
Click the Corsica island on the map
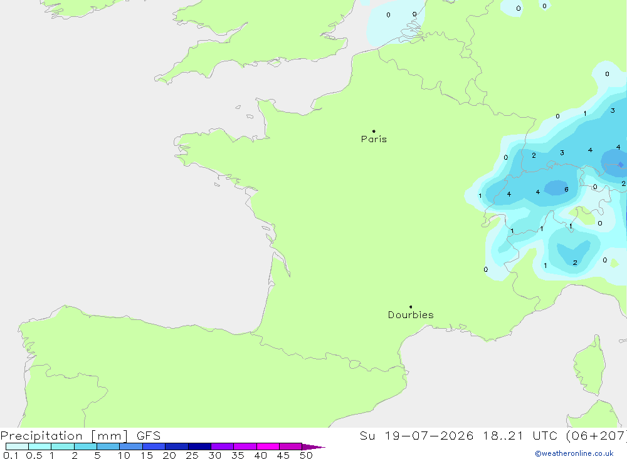coord(590,366)
